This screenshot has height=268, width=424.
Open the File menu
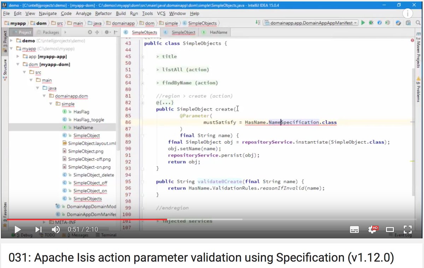7,13
